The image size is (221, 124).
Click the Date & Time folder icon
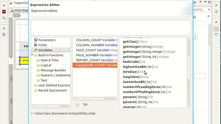38,60
